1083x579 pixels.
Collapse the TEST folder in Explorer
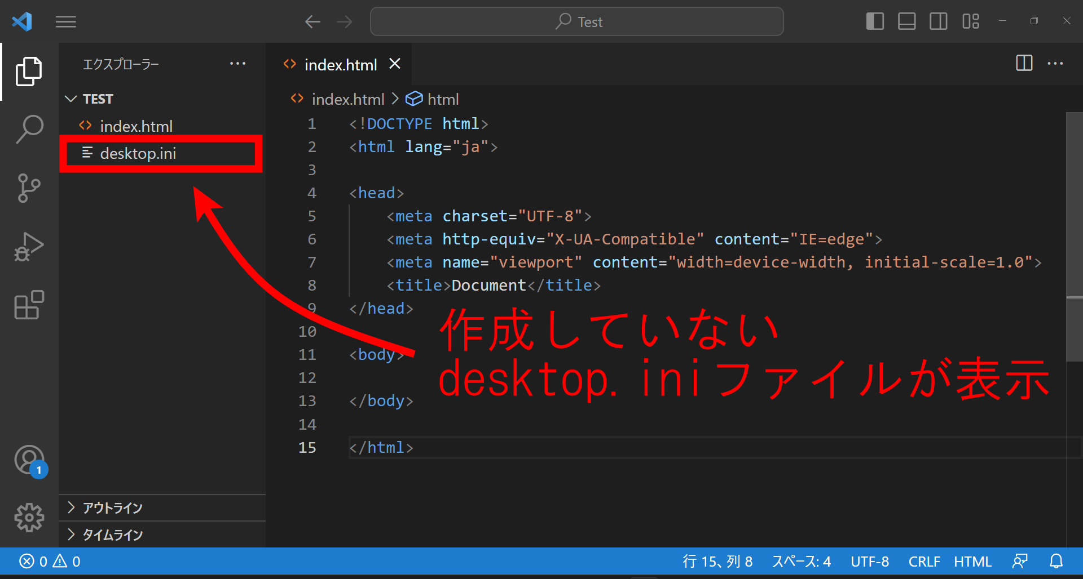(71, 98)
